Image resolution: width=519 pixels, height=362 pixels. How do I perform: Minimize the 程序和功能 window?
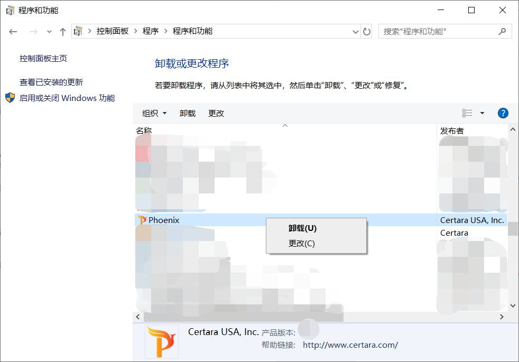pos(441,10)
